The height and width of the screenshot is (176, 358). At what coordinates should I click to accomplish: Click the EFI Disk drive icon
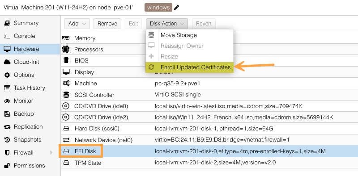[66, 151]
